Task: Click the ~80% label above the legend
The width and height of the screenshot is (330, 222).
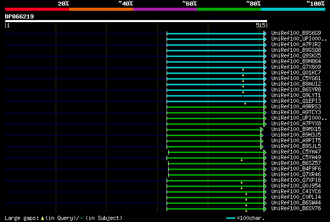Action: pyautogui.click(x=253, y=4)
